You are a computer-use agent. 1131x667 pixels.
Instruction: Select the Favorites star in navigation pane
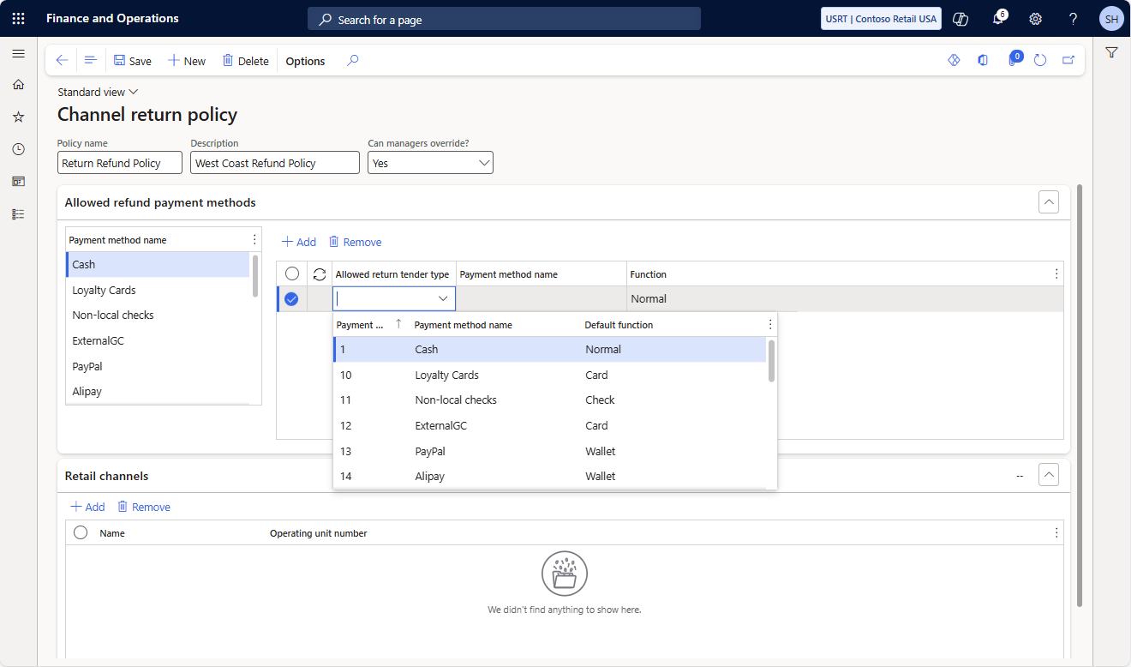pyautogui.click(x=18, y=117)
